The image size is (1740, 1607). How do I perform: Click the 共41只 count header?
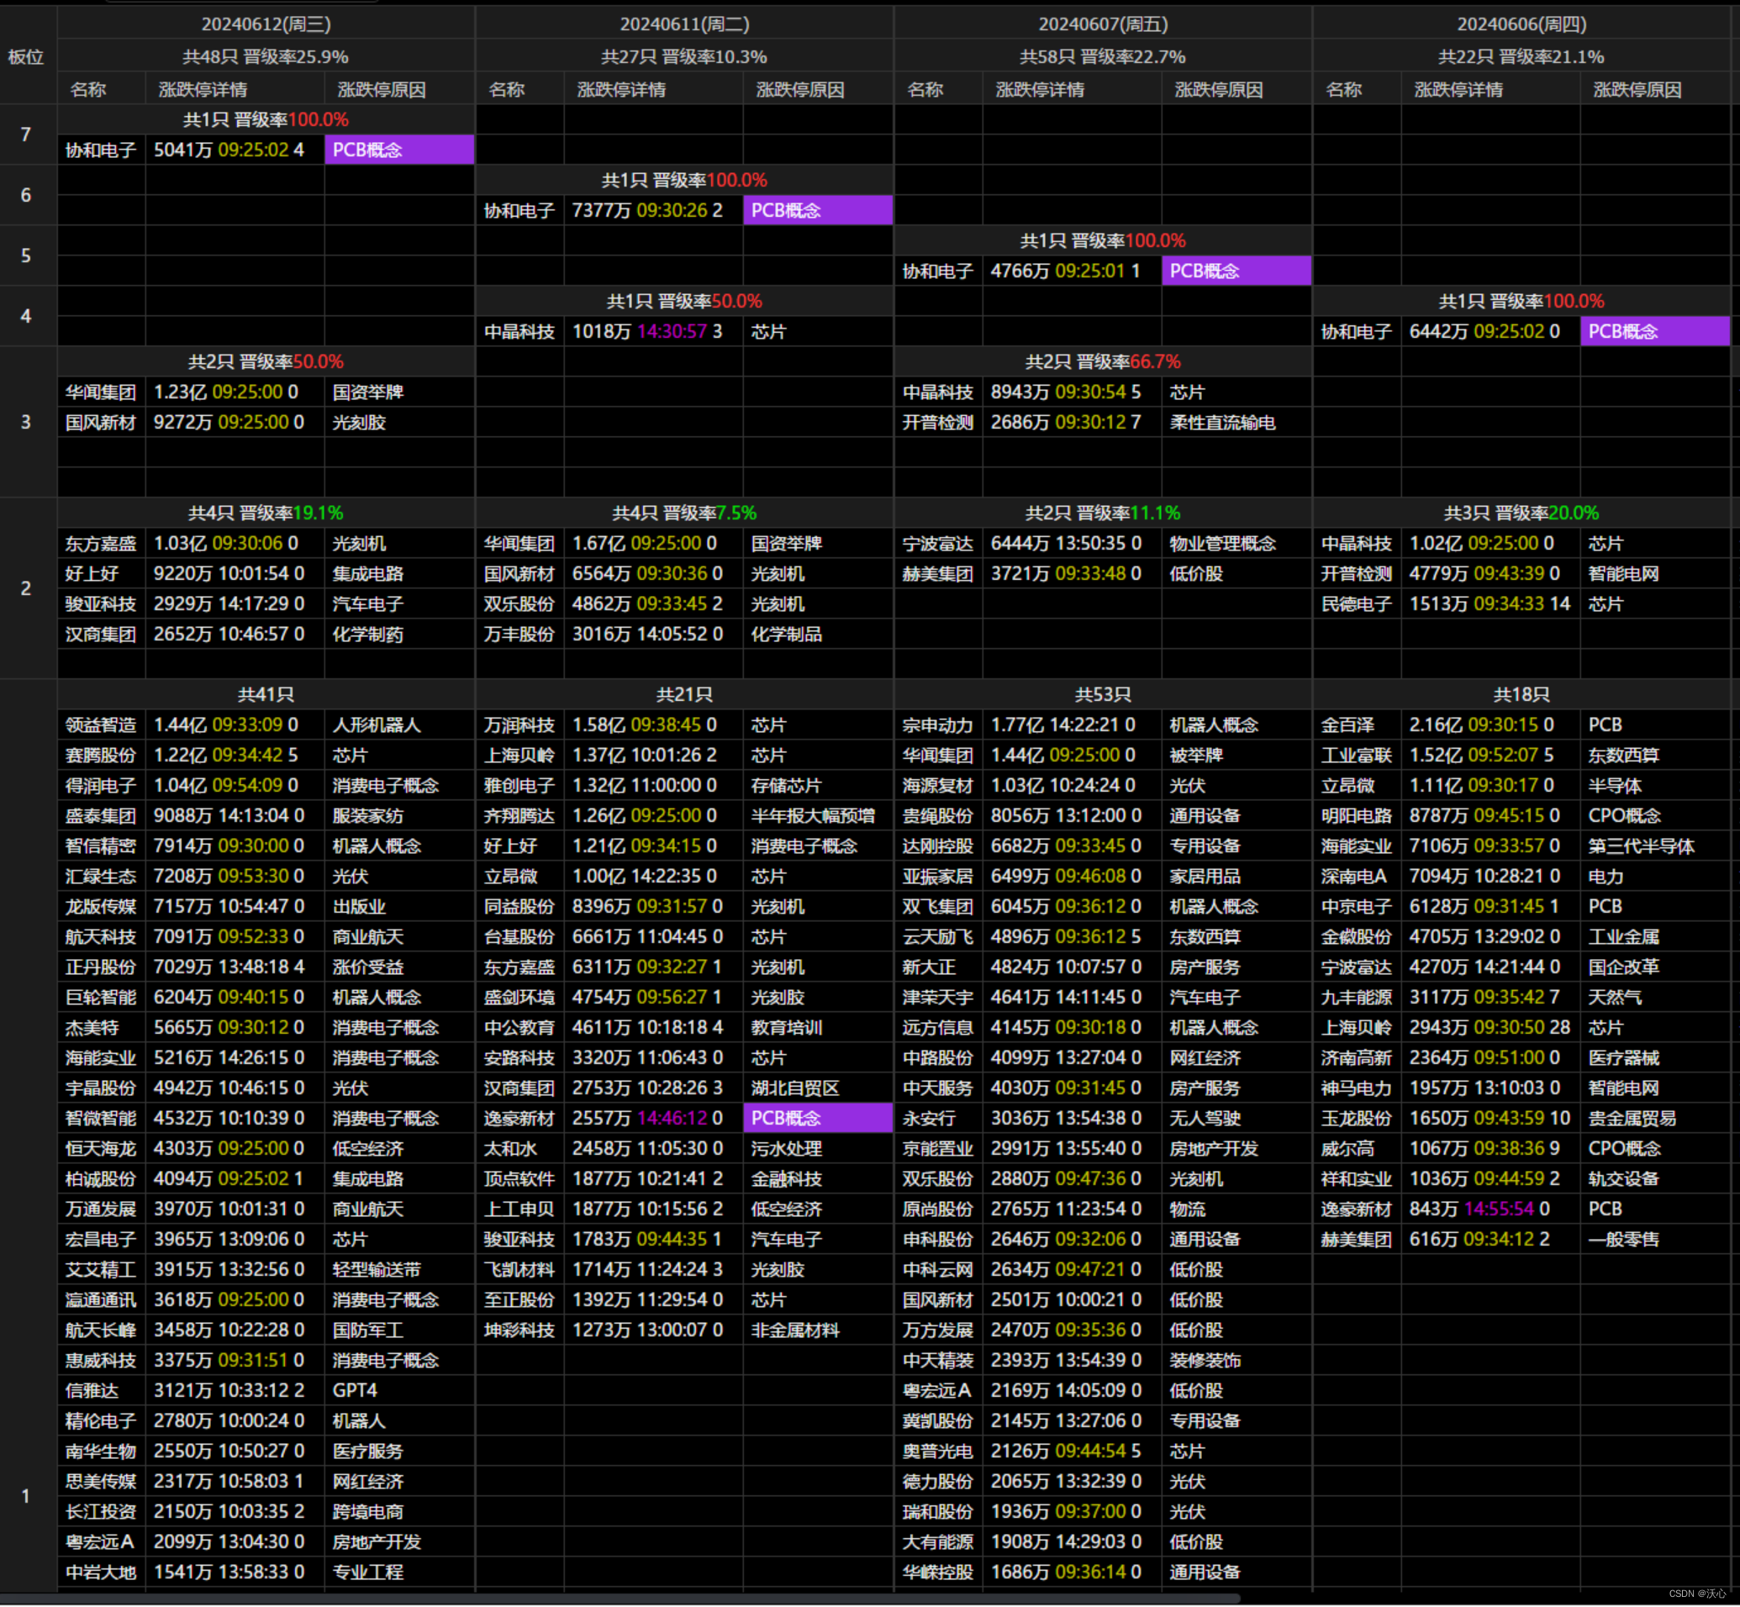[x=266, y=695]
